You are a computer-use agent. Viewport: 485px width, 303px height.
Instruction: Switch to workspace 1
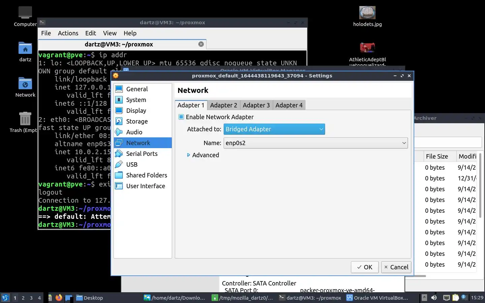[15, 298]
